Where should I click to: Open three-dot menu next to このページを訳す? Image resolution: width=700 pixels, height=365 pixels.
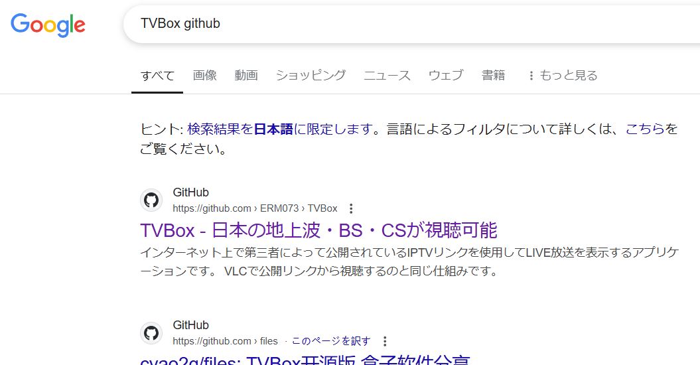(x=385, y=341)
